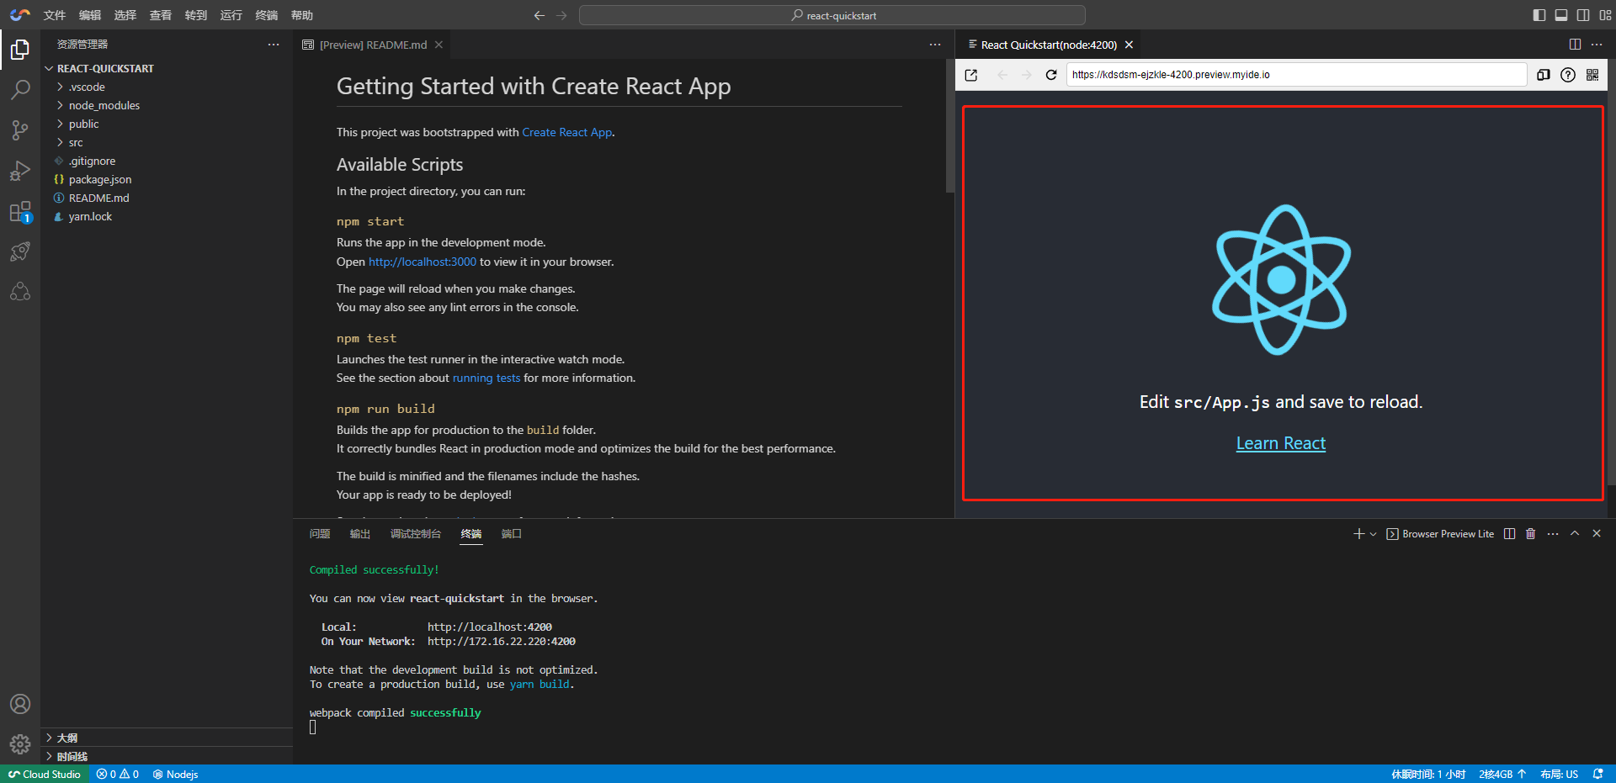
Task: Open the Accounts icon in activity bar
Action: pyautogui.click(x=20, y=704)
